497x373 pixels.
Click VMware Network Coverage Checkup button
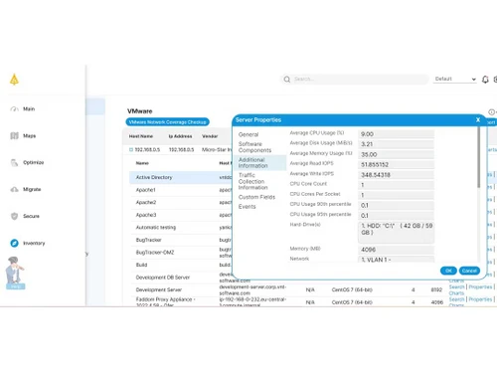[167, 122]
